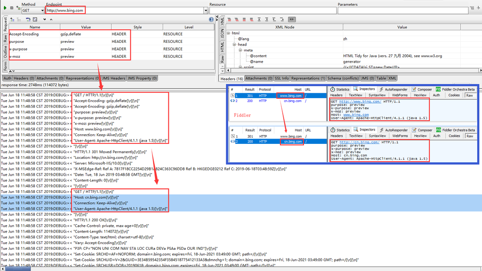Click the blue help question mark icon
The height and width of the screenshot is (271, 482).
point(211,20)
